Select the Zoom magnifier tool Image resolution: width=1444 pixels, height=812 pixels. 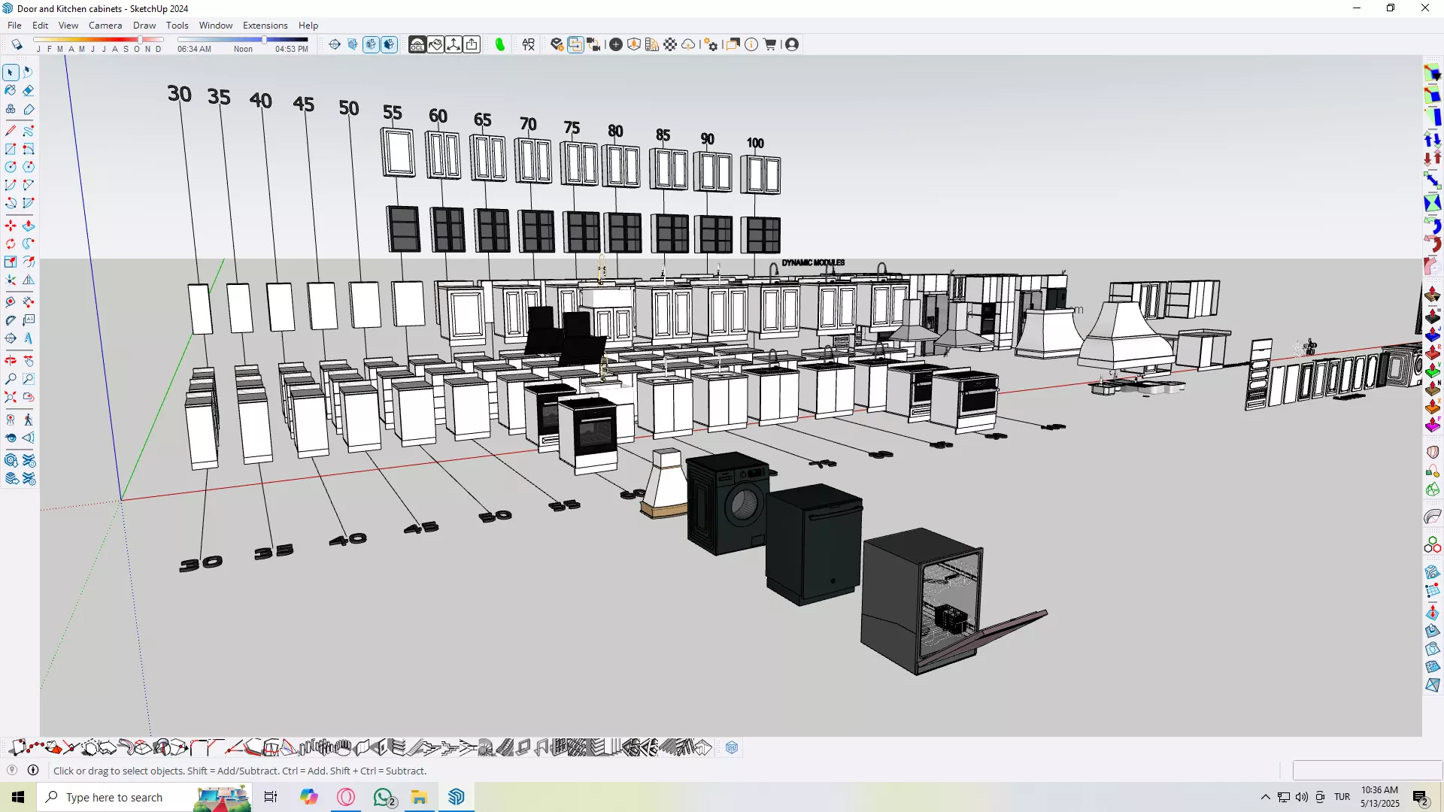pos(11,379)
